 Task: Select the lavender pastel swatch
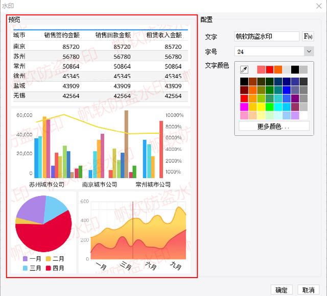click(295, 115)
